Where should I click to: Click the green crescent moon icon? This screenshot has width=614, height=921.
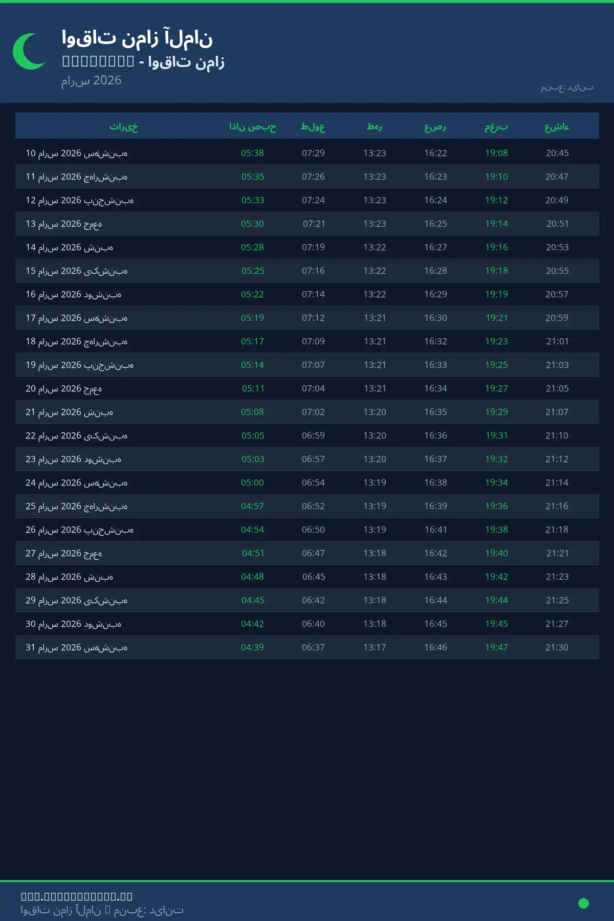click(x=29, y=51)
